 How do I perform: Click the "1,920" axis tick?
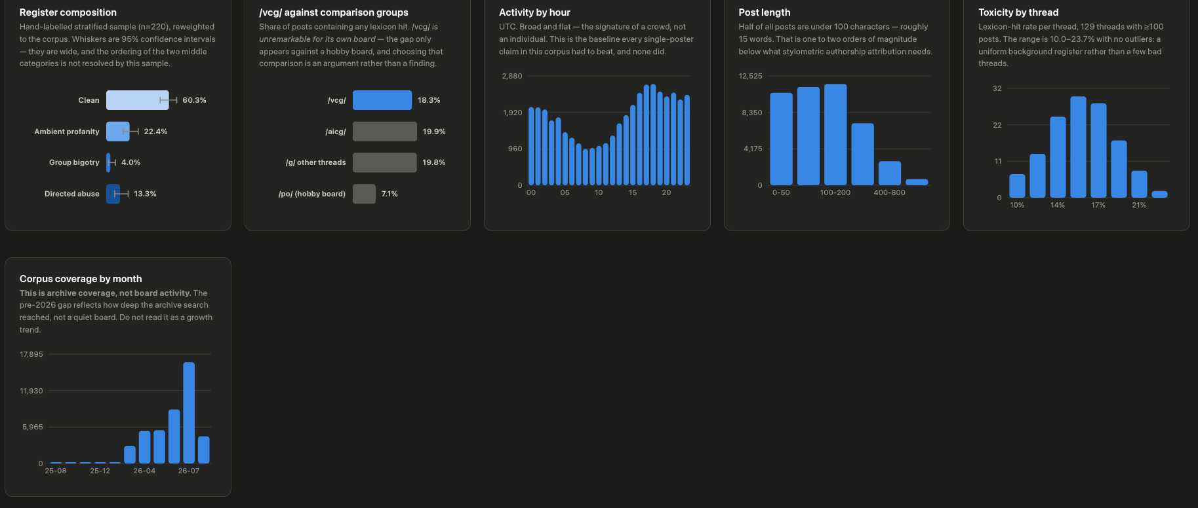point(513,113)
